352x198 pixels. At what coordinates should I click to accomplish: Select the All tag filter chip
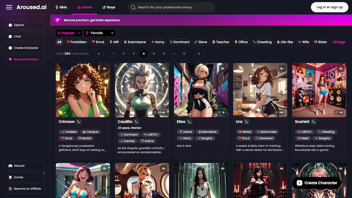pos(59,42)
